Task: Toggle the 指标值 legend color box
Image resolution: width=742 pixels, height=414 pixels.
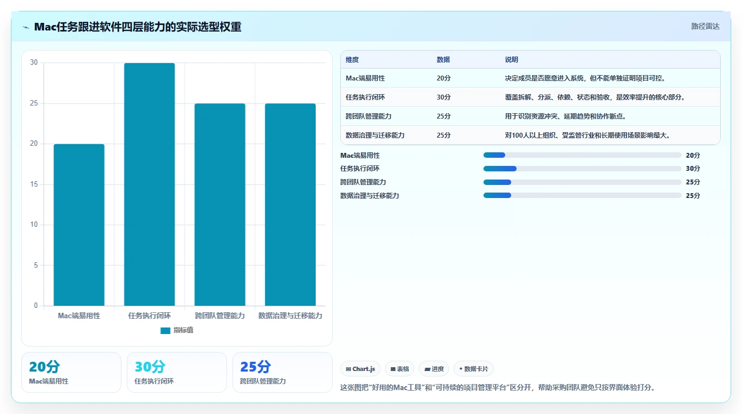Action: (165, 330)
